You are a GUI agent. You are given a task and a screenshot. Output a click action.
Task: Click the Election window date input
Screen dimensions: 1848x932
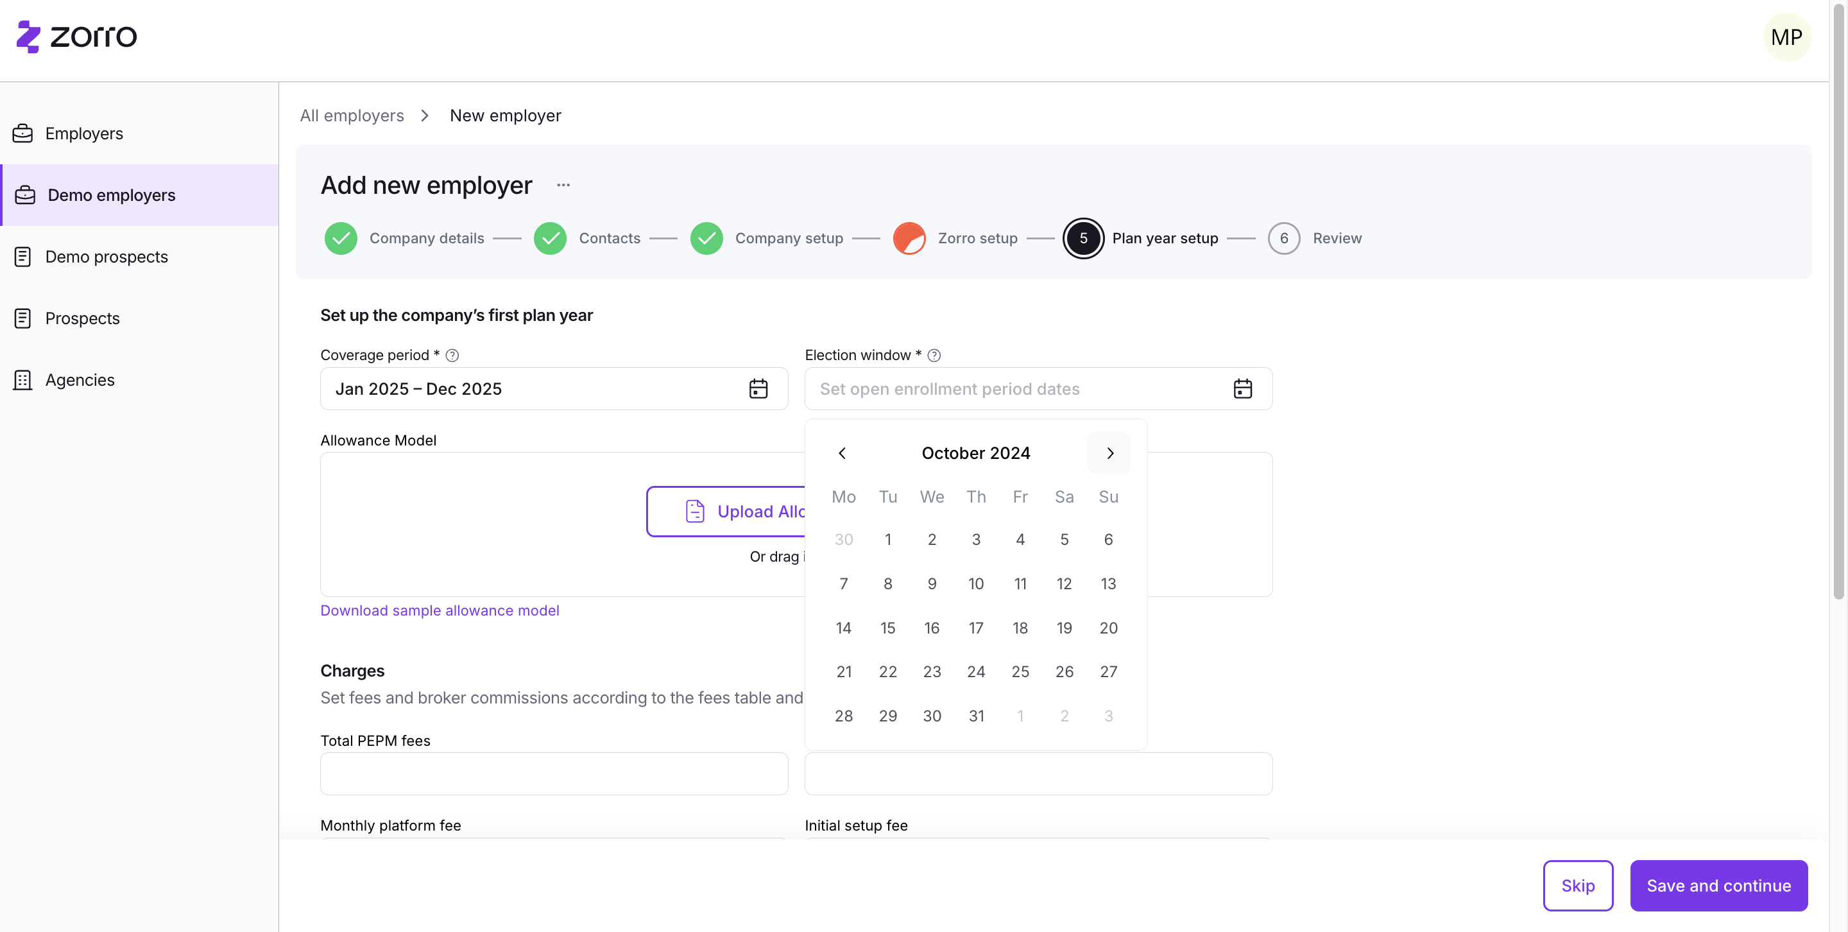point(1038,389)
